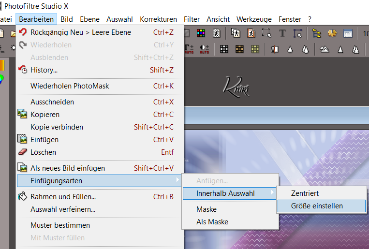Choose Kopie verbinden
This screenshot has width=369, height=249.
point(99,127)
